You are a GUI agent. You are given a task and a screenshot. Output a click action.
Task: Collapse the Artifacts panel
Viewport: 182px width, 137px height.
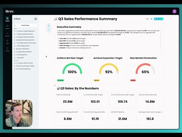36,19
